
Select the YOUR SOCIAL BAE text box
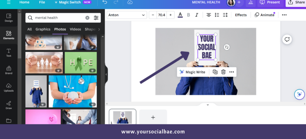[x=207, y=47]
